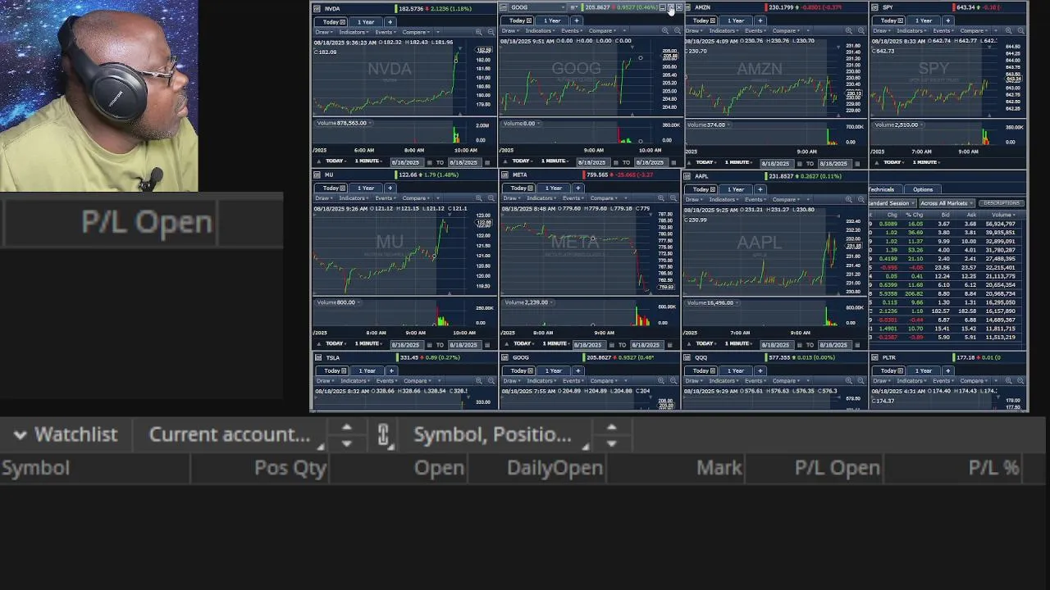
Task: Zoom in on the NVDA chart
Action: coord(478,32)
